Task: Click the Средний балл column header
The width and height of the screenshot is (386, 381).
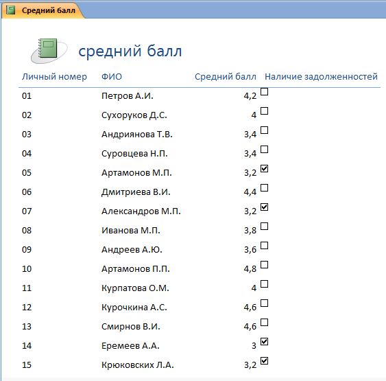Action: coord(226,77)
